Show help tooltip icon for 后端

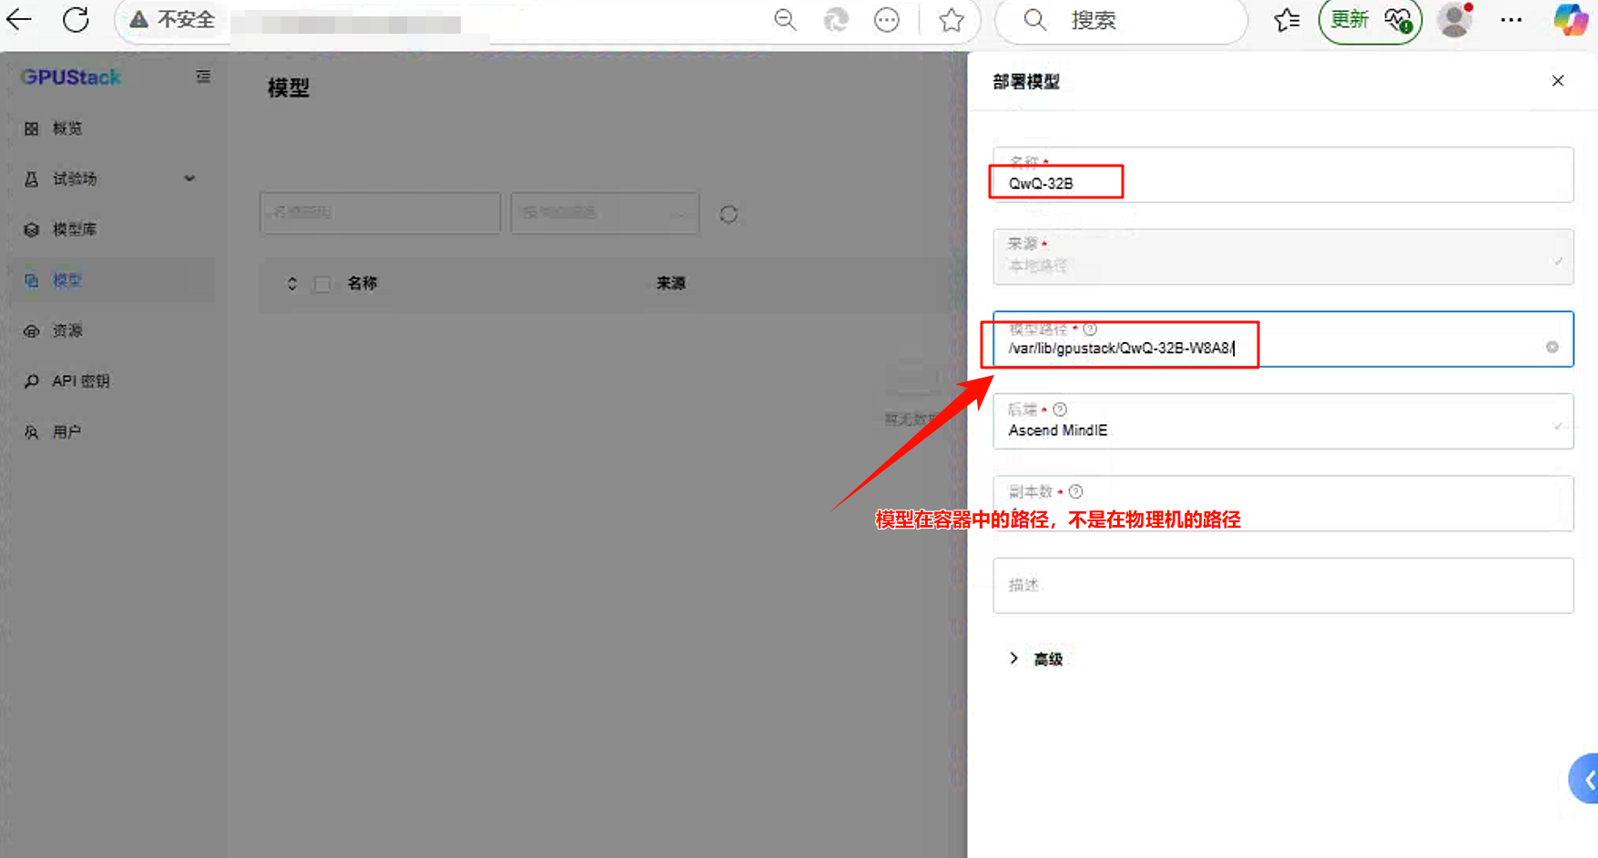(1060, 409)
